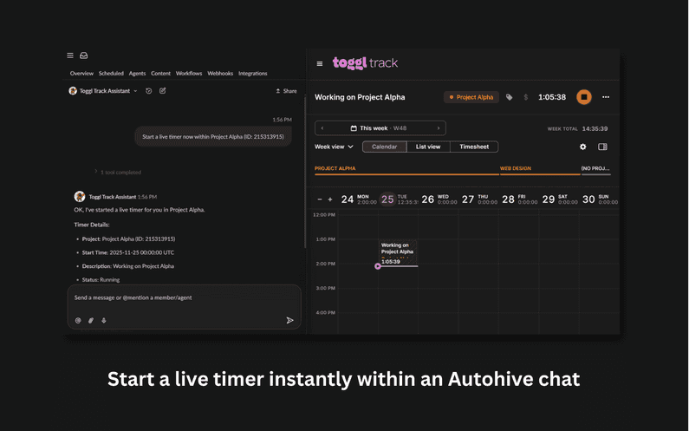Activate the microphone voice input icon

coord(104,321)
